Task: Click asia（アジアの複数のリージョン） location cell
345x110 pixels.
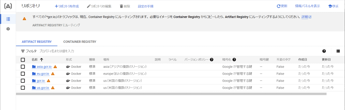Action: click(125, 67)
